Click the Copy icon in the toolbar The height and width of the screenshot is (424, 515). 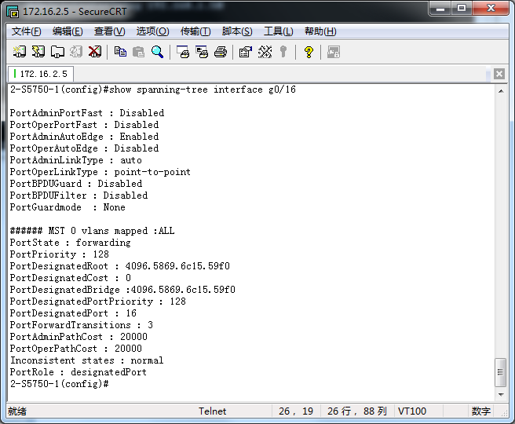[120, 52]
